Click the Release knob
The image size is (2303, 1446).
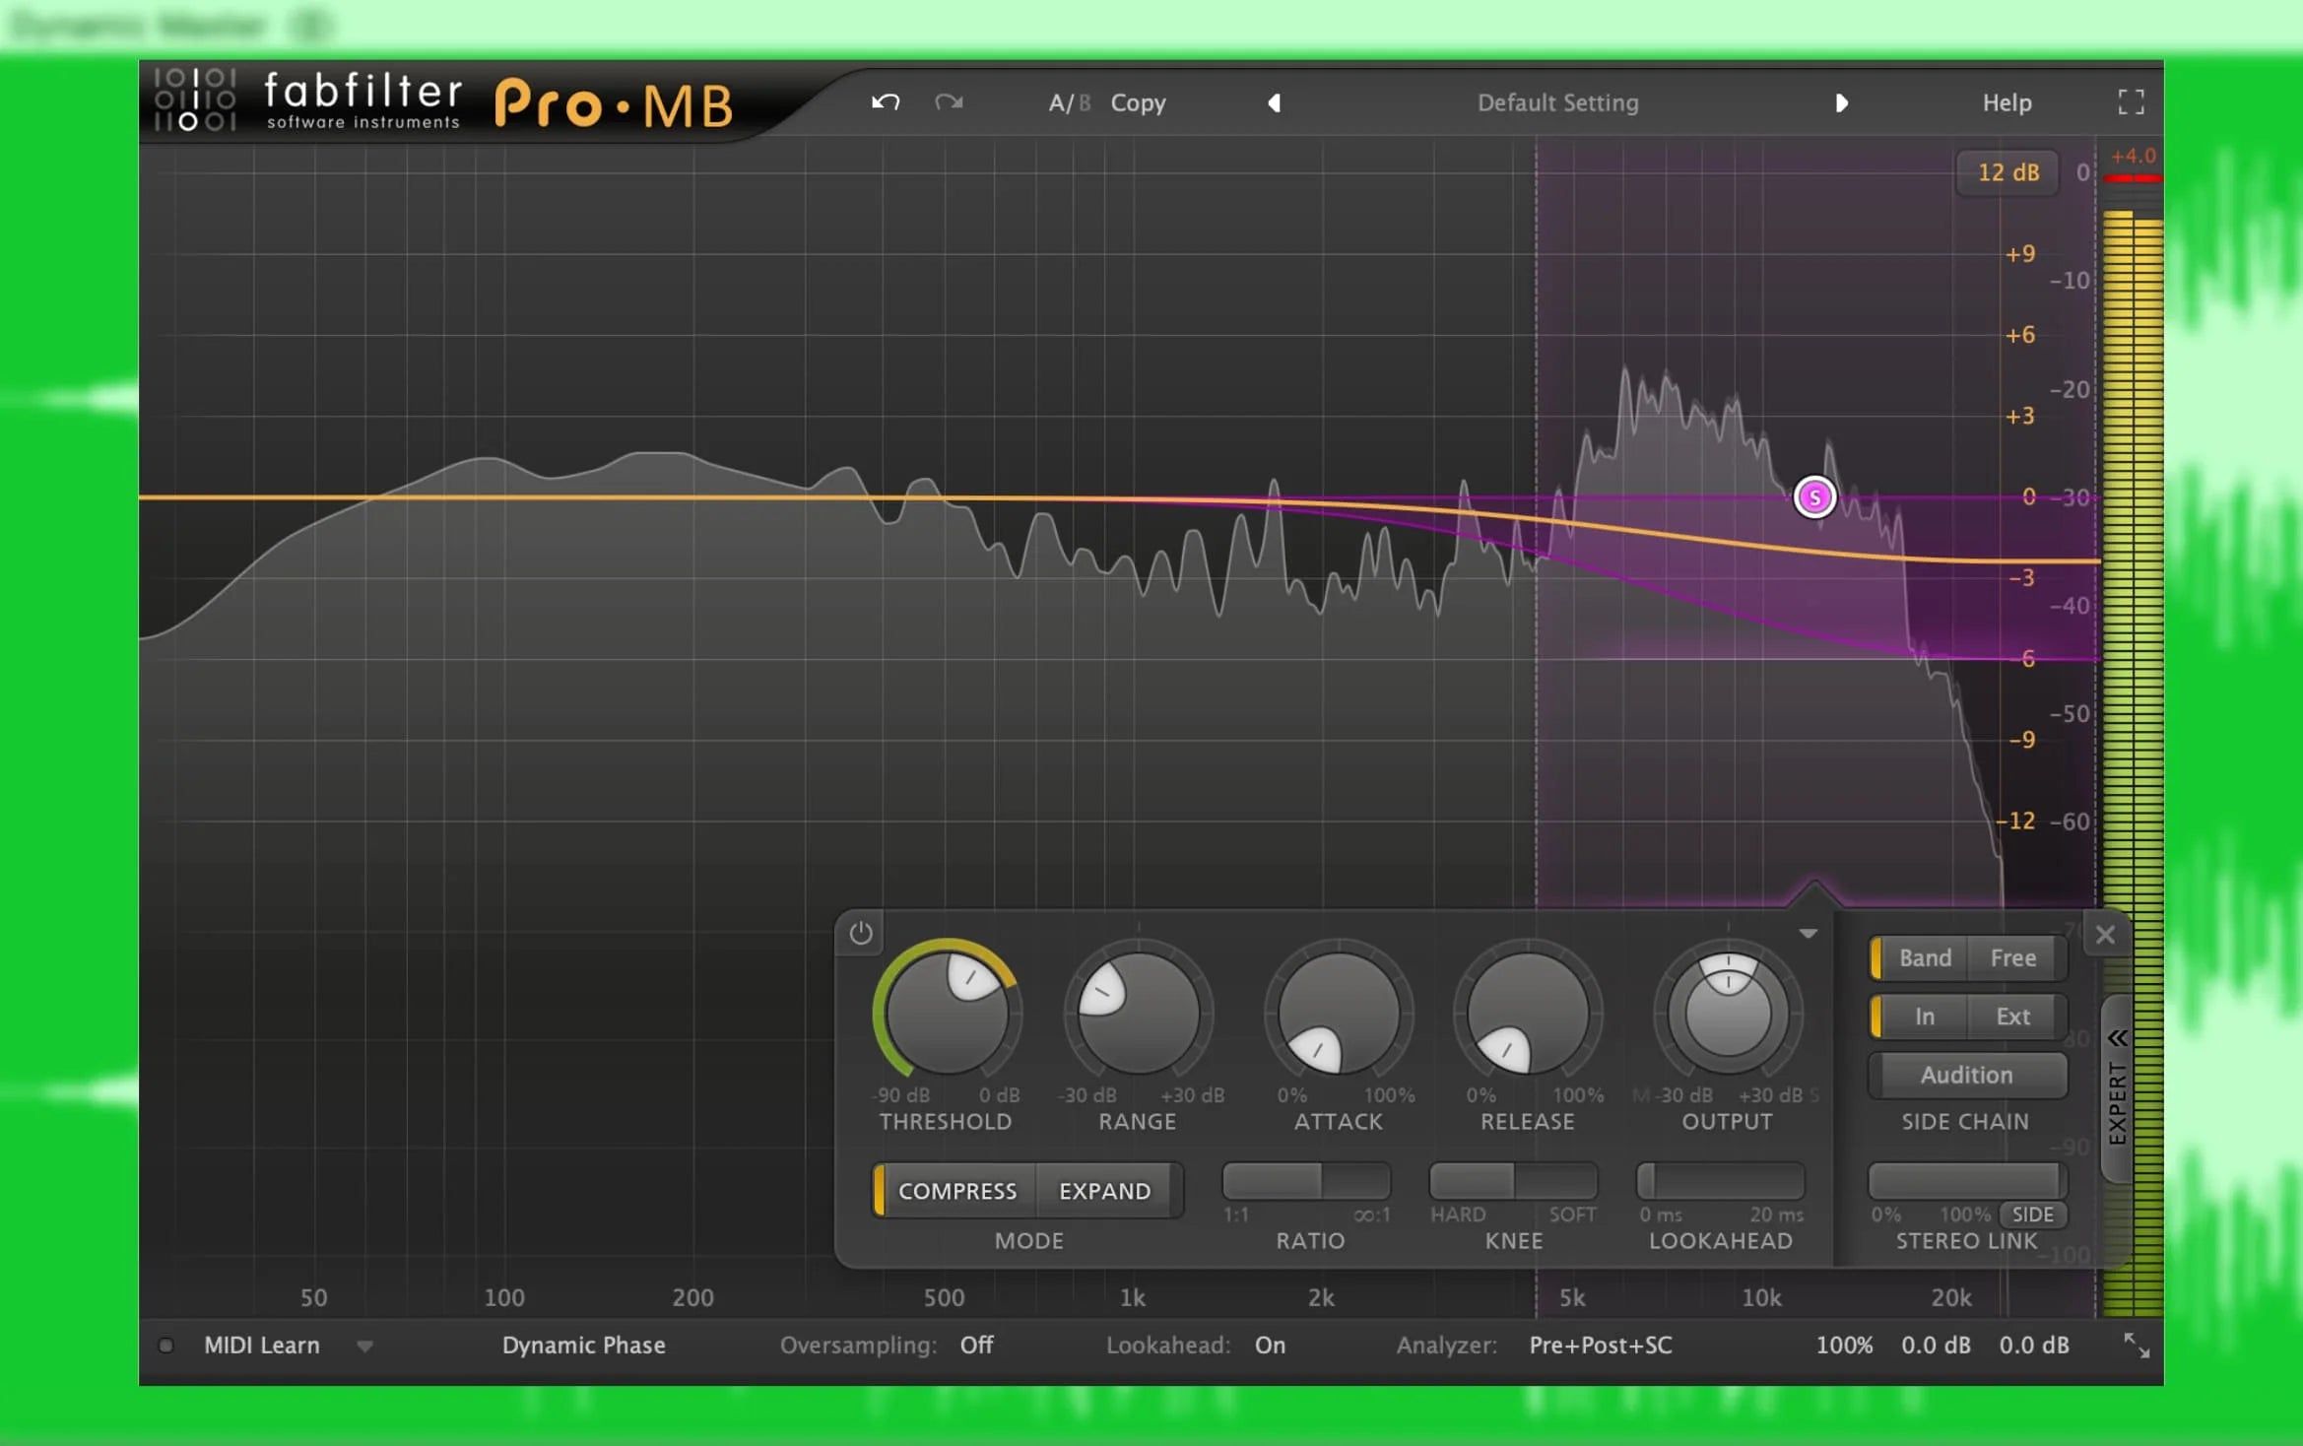(1527, 1013)
